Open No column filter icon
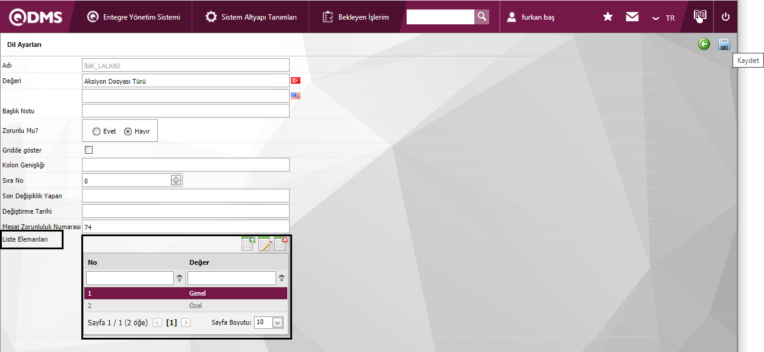 pos(179,278)
